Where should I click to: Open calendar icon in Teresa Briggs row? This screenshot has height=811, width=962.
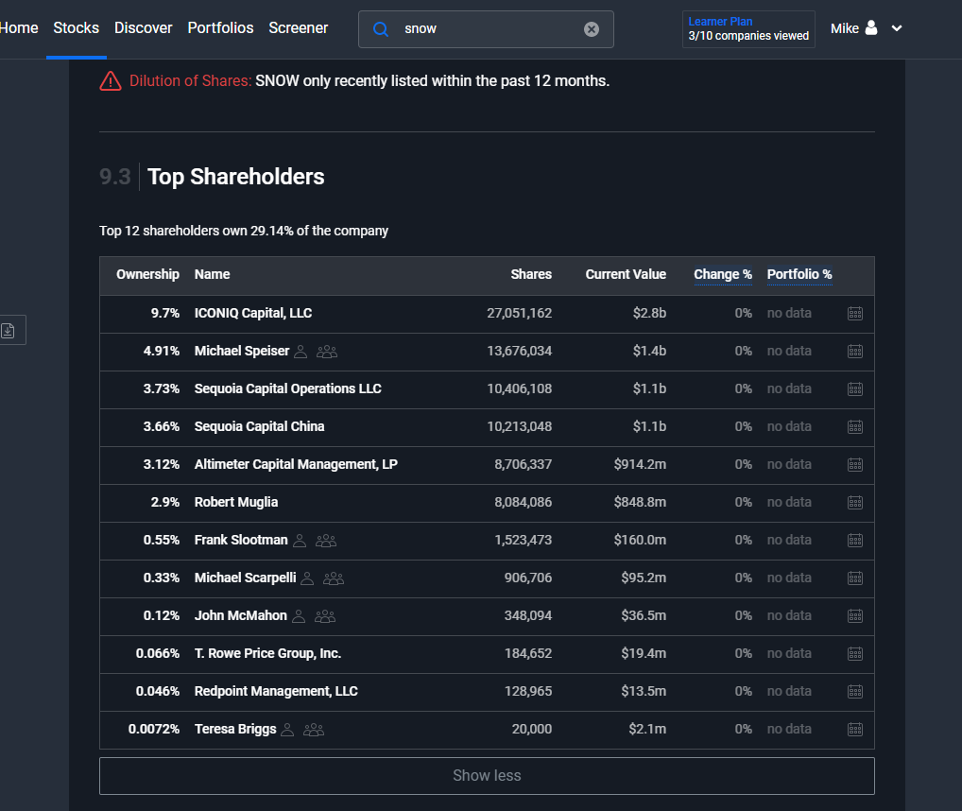tap(854, 730)
